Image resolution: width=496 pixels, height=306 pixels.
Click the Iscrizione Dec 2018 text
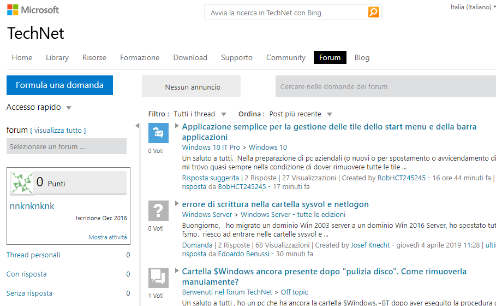(x=101, y=218)
